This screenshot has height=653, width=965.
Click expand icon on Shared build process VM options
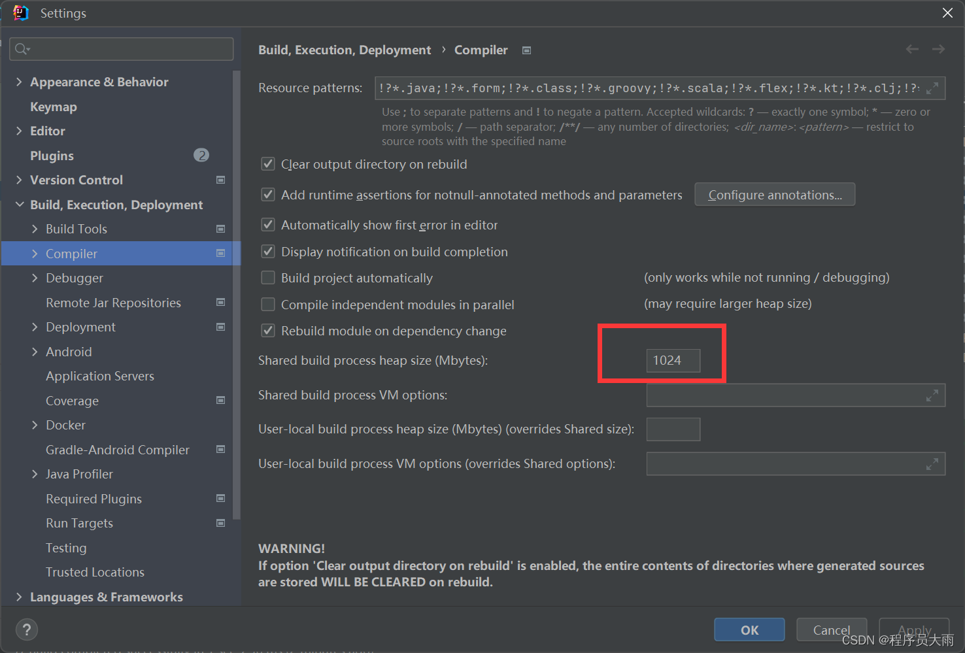932,395
